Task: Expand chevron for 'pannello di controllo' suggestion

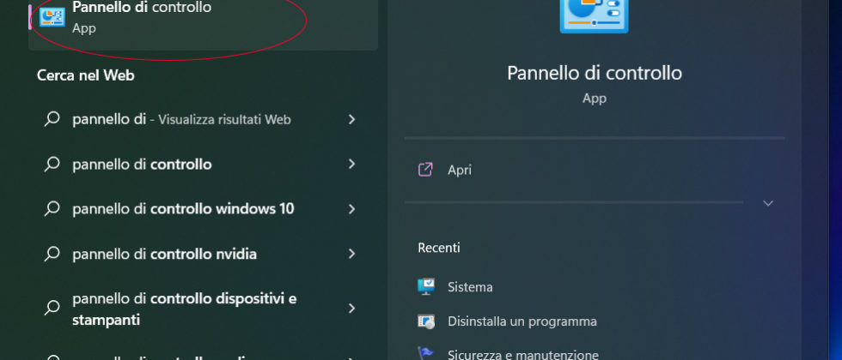Action: 351,164
